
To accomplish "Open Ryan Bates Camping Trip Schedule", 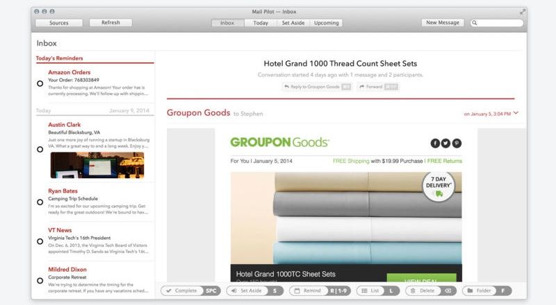I will coord(95,202).
